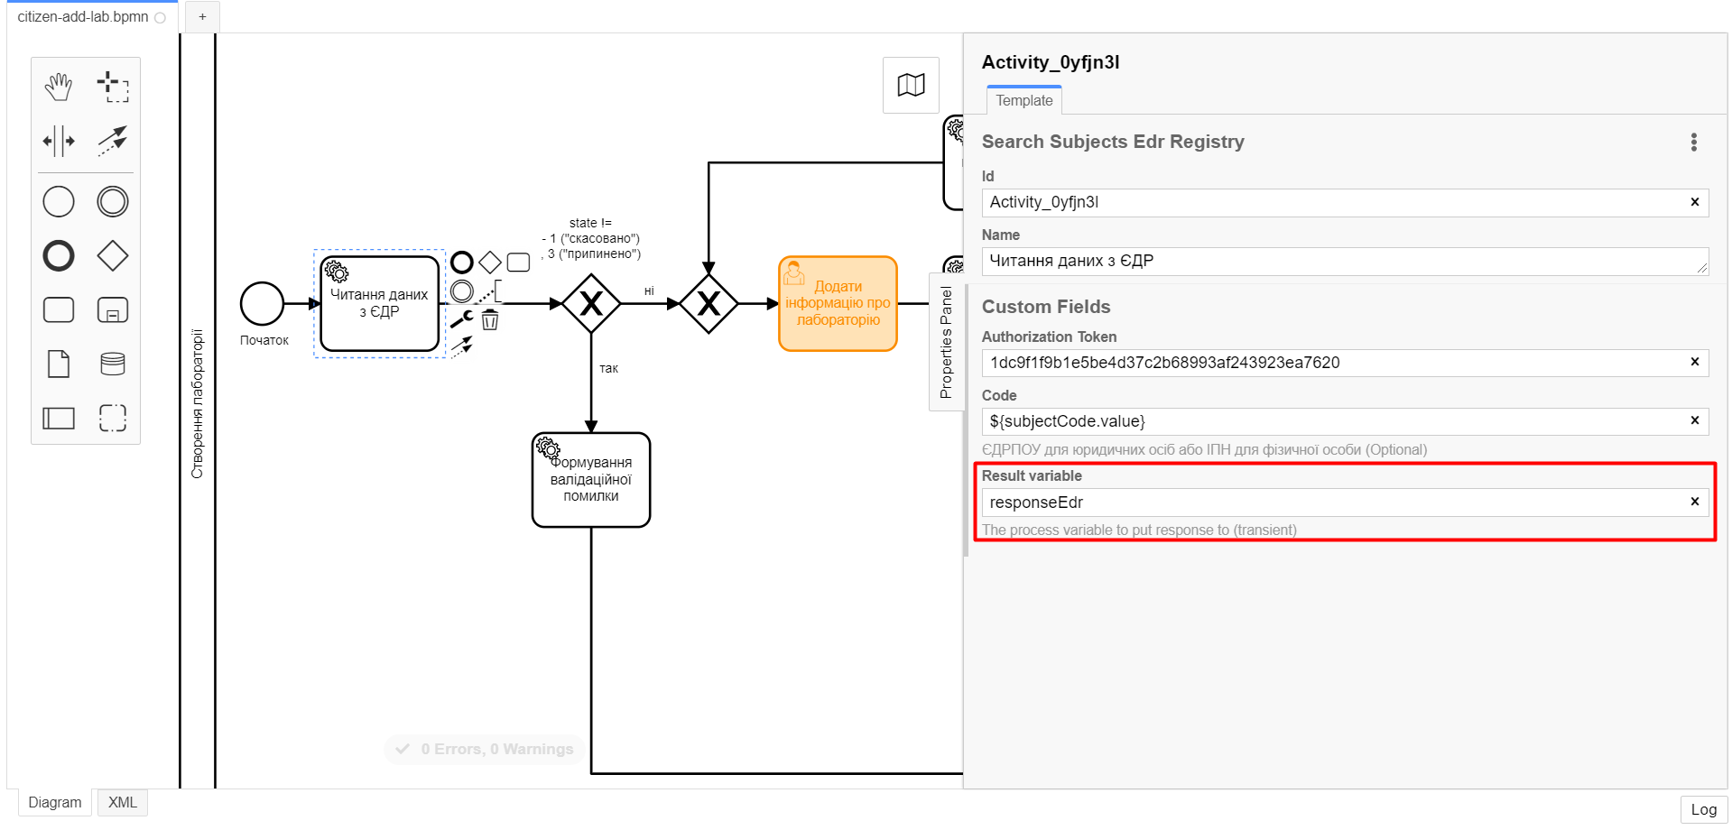
Task: Select the first exclusive gateway
Action: [x=591, y=303]
